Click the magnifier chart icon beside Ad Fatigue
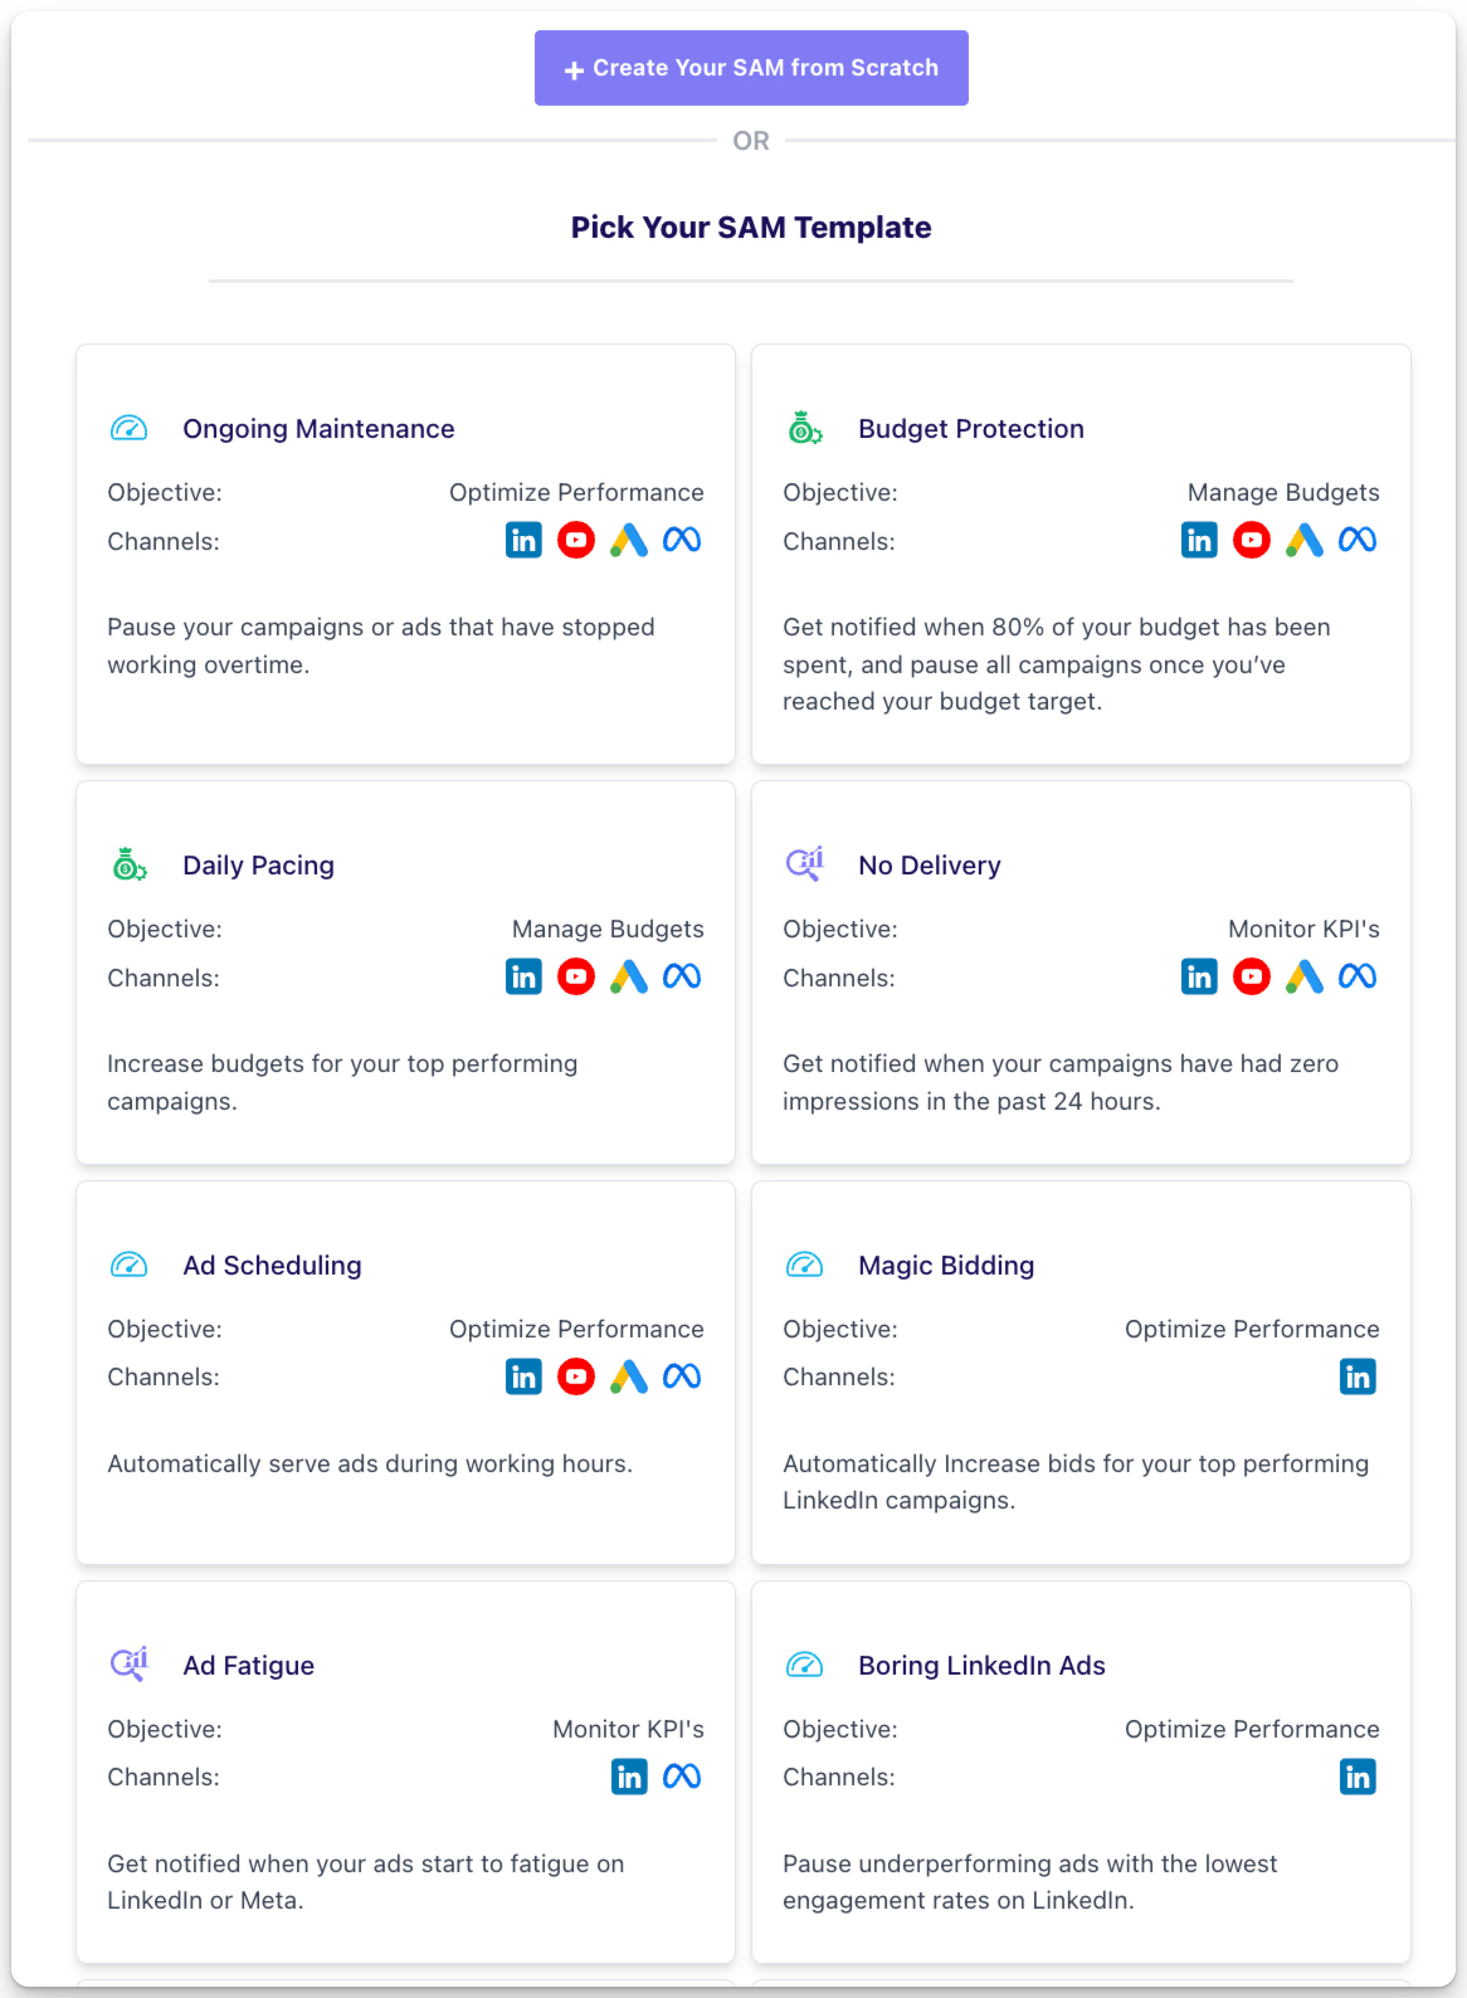Viewport: 1467px width, 1998px height. pyautogui.click(x=129, y=1664)
